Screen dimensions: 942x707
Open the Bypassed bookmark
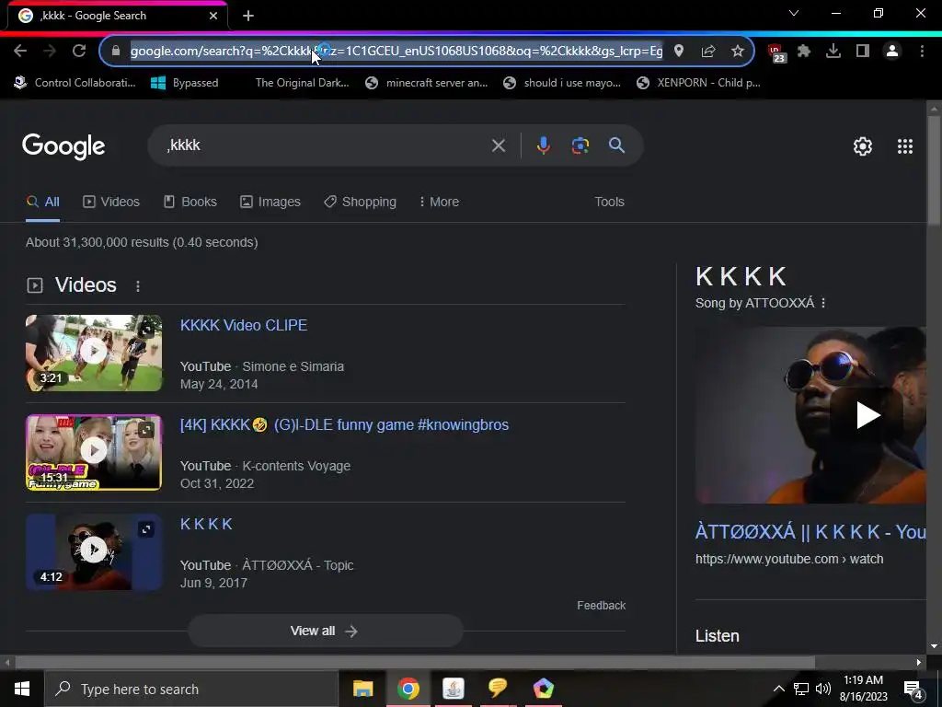coord(184,83)
